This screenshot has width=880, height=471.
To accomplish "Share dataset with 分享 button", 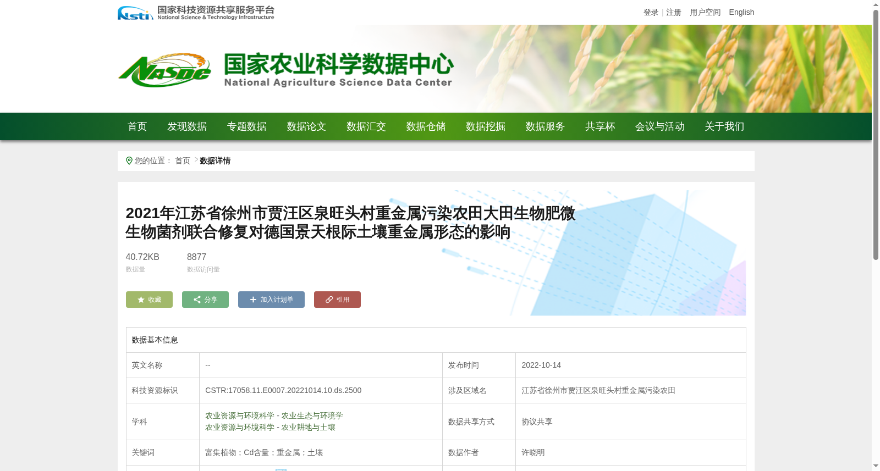I will click(x=205, y=300).
